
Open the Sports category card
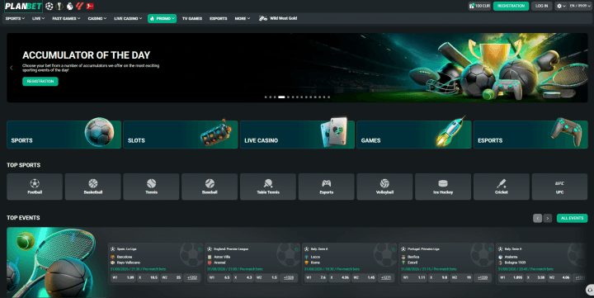tap(64, 135)
